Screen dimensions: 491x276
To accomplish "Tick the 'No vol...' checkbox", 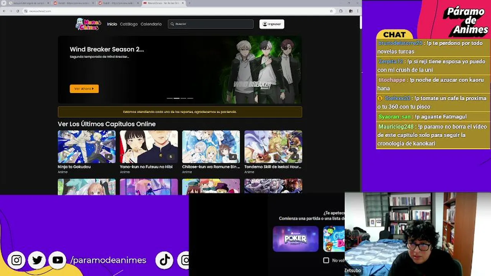I will [326, 260].
